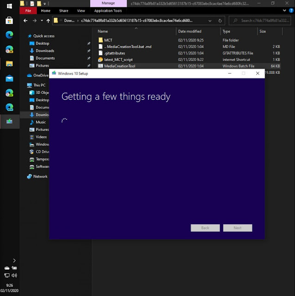
Task: Click Properties icon in Explorer title bar
Action: [32, 3]
